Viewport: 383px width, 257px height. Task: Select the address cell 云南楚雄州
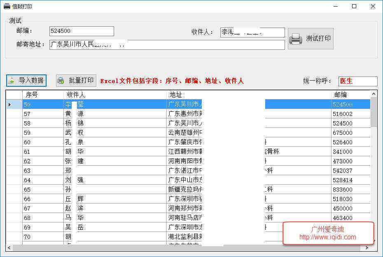coord(249,133)
